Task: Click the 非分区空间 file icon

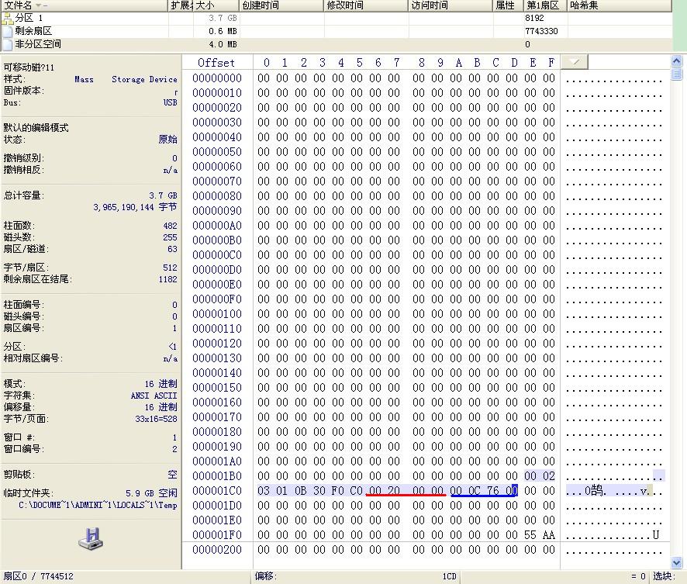Action: [x=8, y=44]
